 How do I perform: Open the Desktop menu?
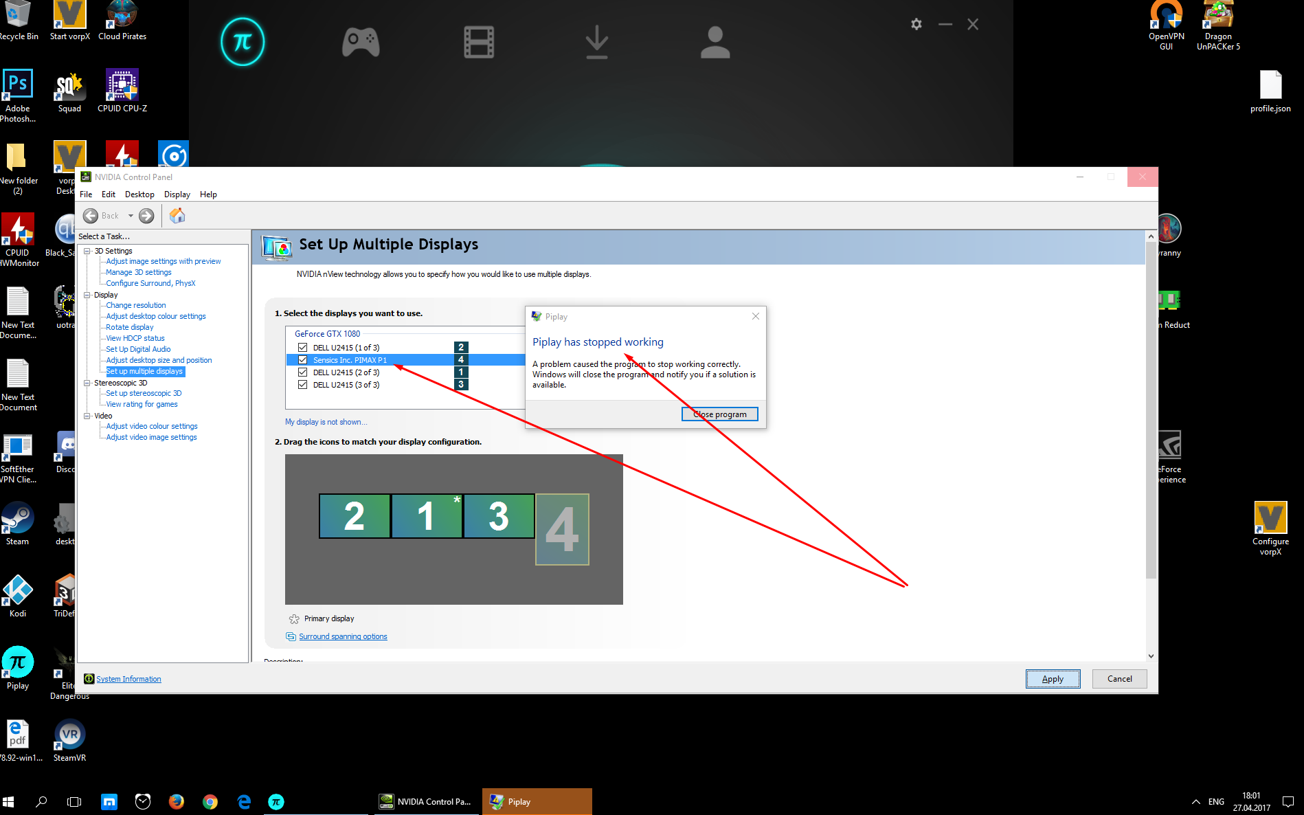tap(139, 194)
